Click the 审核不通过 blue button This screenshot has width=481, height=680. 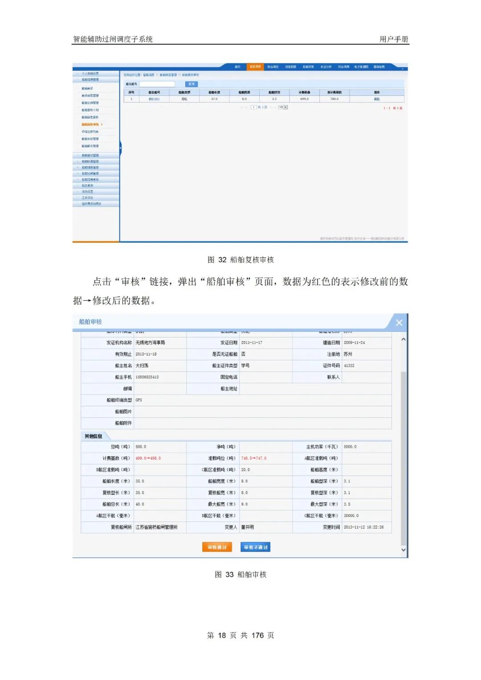tap(256, 547)
